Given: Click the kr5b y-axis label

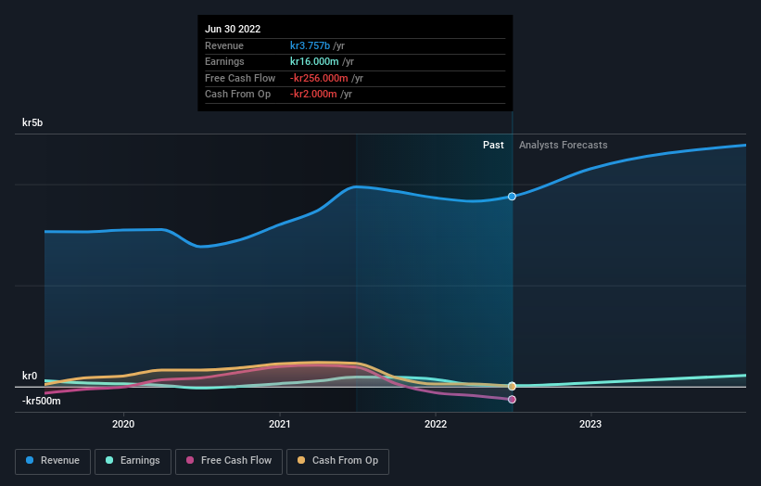Looking at the screenshot, I should tap(32, 122).
